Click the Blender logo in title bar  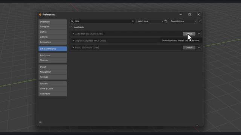click(40, 15)
